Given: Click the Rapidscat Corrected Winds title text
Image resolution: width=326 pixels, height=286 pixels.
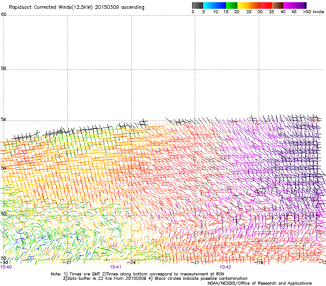Looking at the screenshot, I should (x=77, y=7).
